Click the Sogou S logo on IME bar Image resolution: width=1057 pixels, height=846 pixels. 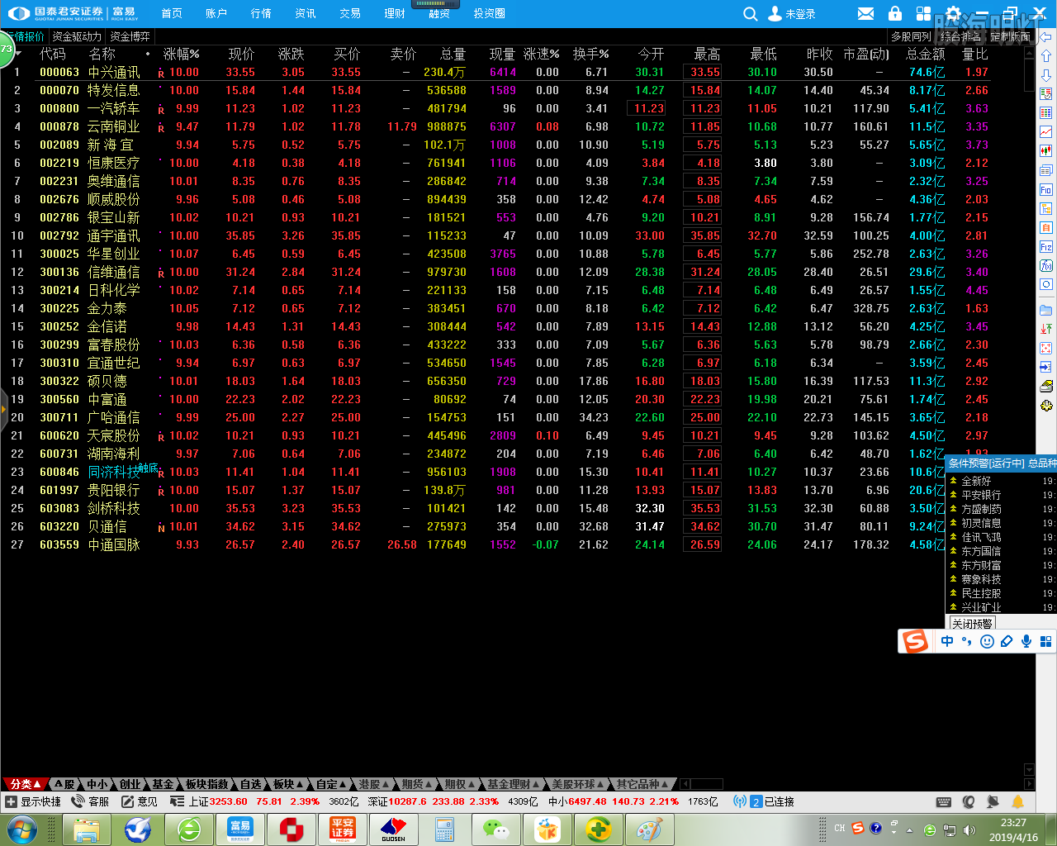click(915, 641)
